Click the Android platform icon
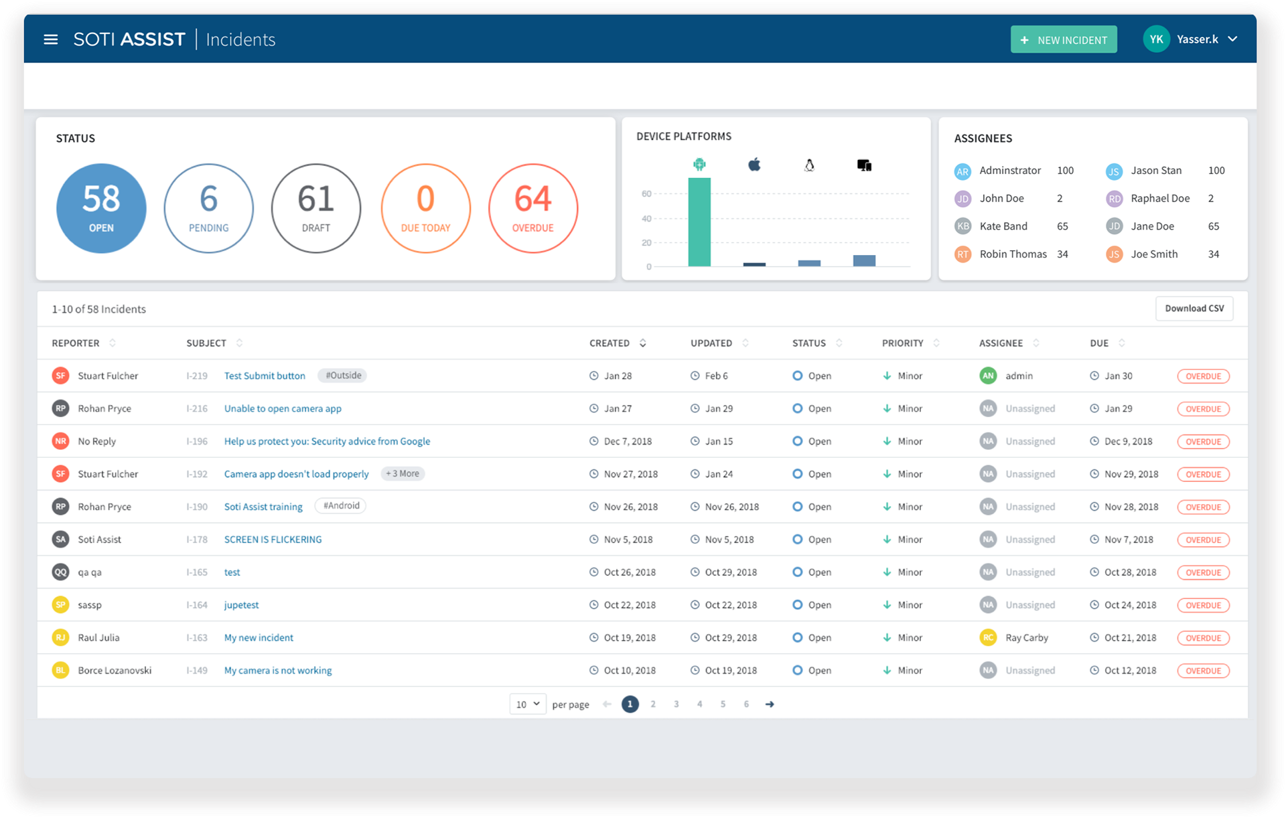 699,165
